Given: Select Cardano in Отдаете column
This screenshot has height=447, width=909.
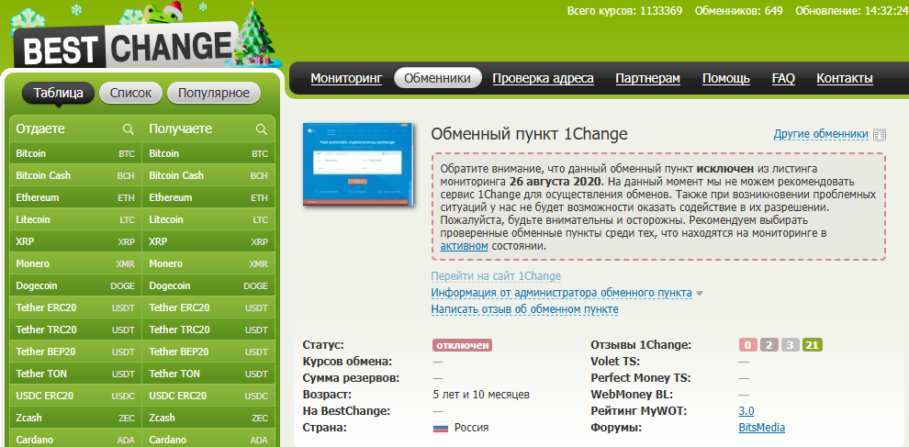Looking at the screenshot, I should (75, 440).
